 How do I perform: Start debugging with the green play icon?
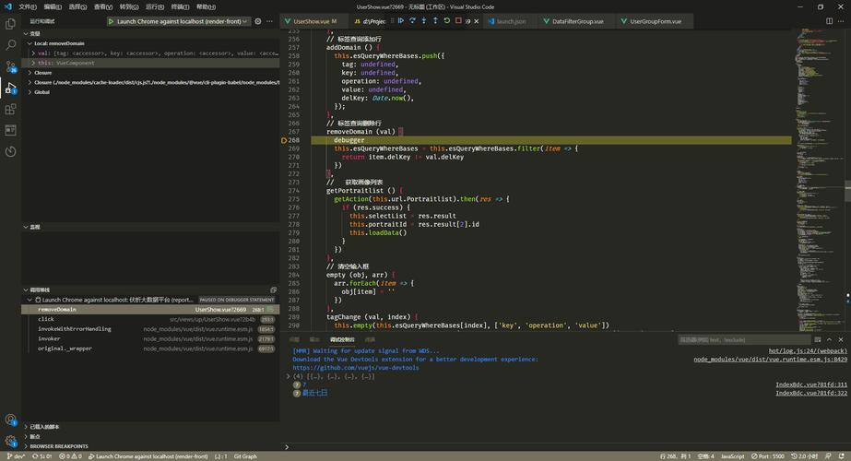tap(111, 21)
